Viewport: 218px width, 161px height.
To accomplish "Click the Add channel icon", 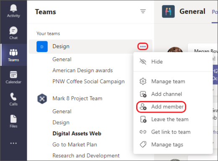I will point(143,94).
